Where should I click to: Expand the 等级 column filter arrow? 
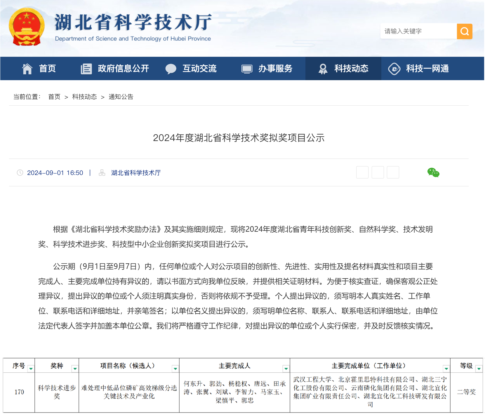(x=479, y=369)
